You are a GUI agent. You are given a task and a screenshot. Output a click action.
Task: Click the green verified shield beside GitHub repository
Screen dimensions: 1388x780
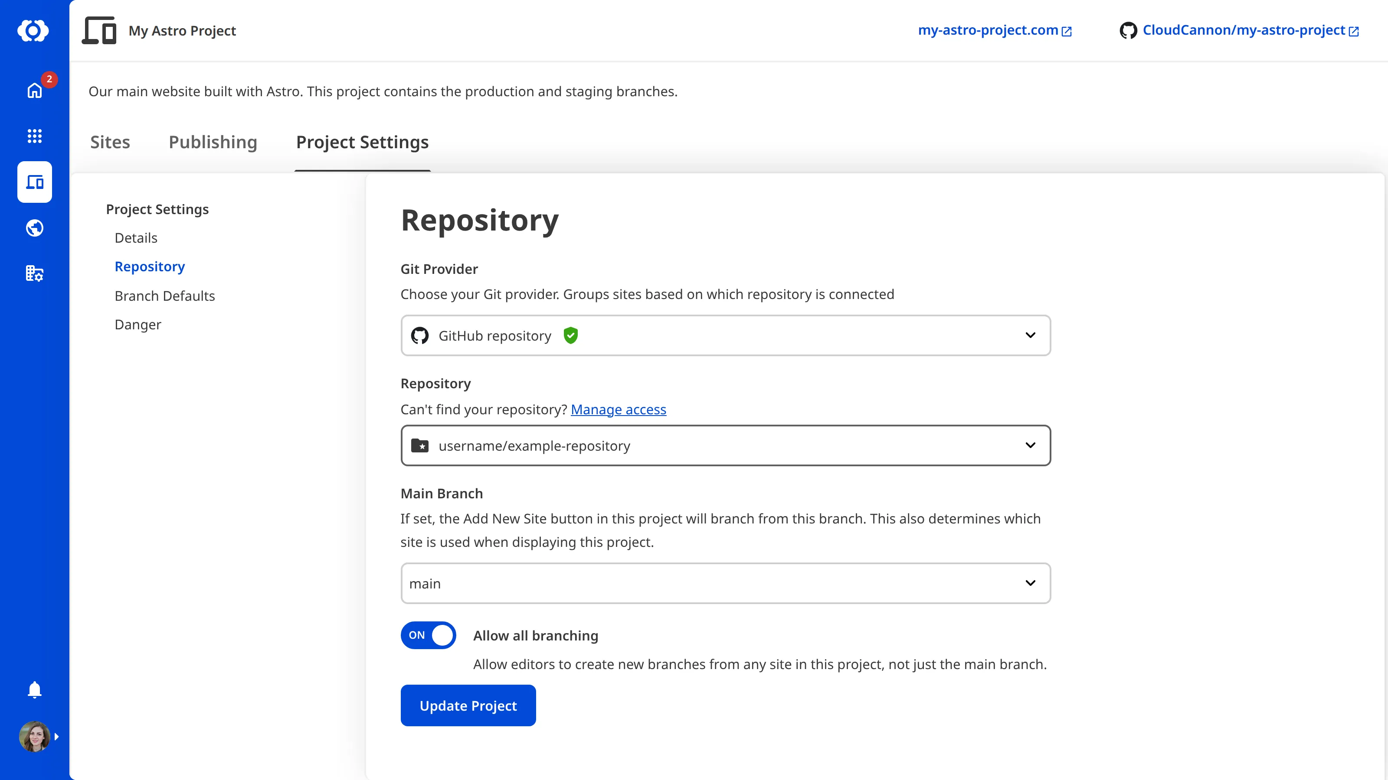[x=571, y=335]
